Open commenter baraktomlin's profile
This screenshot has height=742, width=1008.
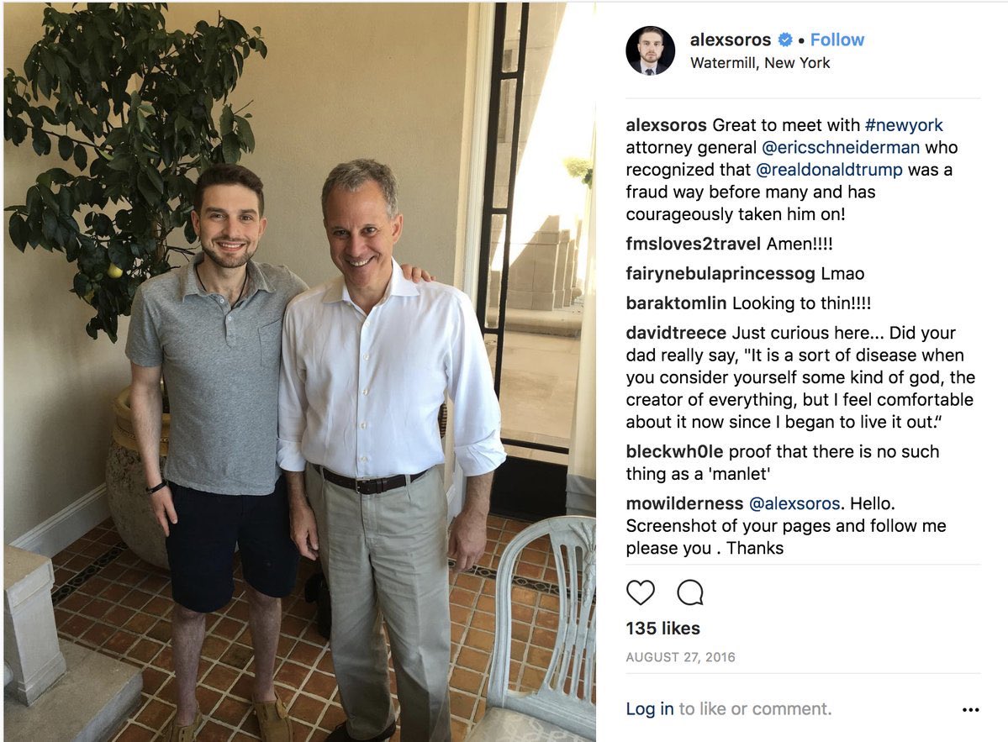[676, 303]
